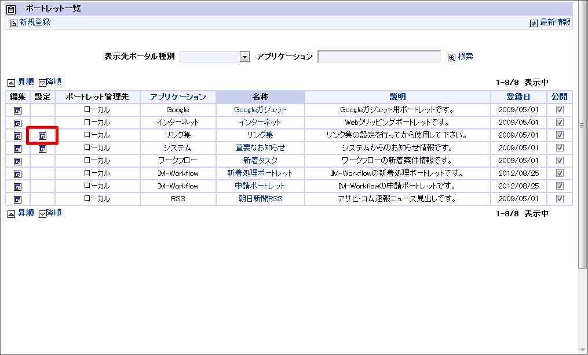This screenshot has width=588, height=355.
Task: Select description Webクリッピングポートレットです。
Action: (397, 123)
